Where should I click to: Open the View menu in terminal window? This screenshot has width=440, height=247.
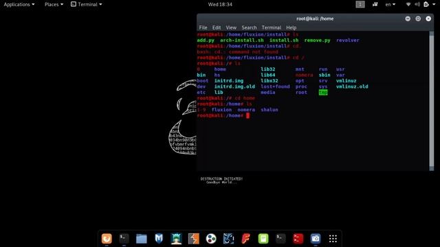click(231, 27)
